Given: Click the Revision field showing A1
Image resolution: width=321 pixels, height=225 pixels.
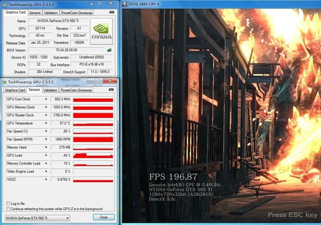Looking at the screenshot, I should click(x=79, y=28).
